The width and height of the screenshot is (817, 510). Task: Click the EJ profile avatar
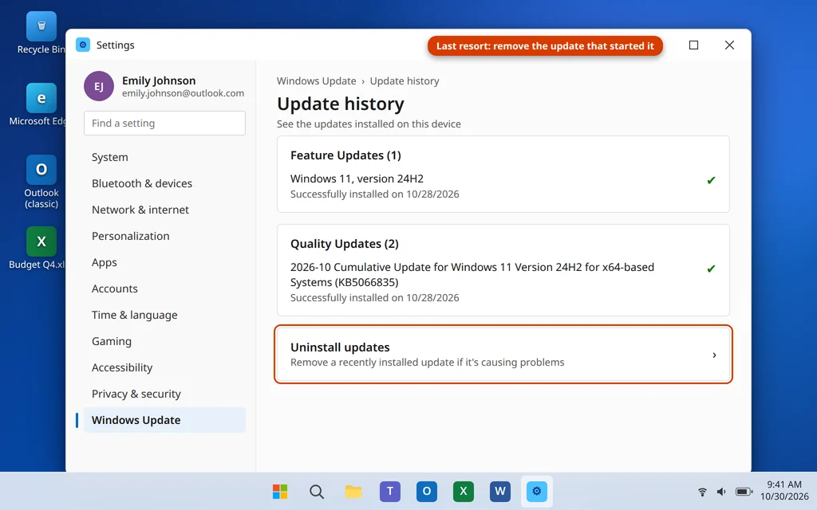tap(99, 86)
